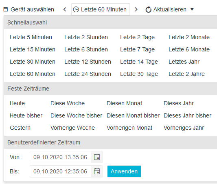Screen dimensions: 217x184
Task: Click the device window icon beside Gerät auswählen
Action: point(6,9)
